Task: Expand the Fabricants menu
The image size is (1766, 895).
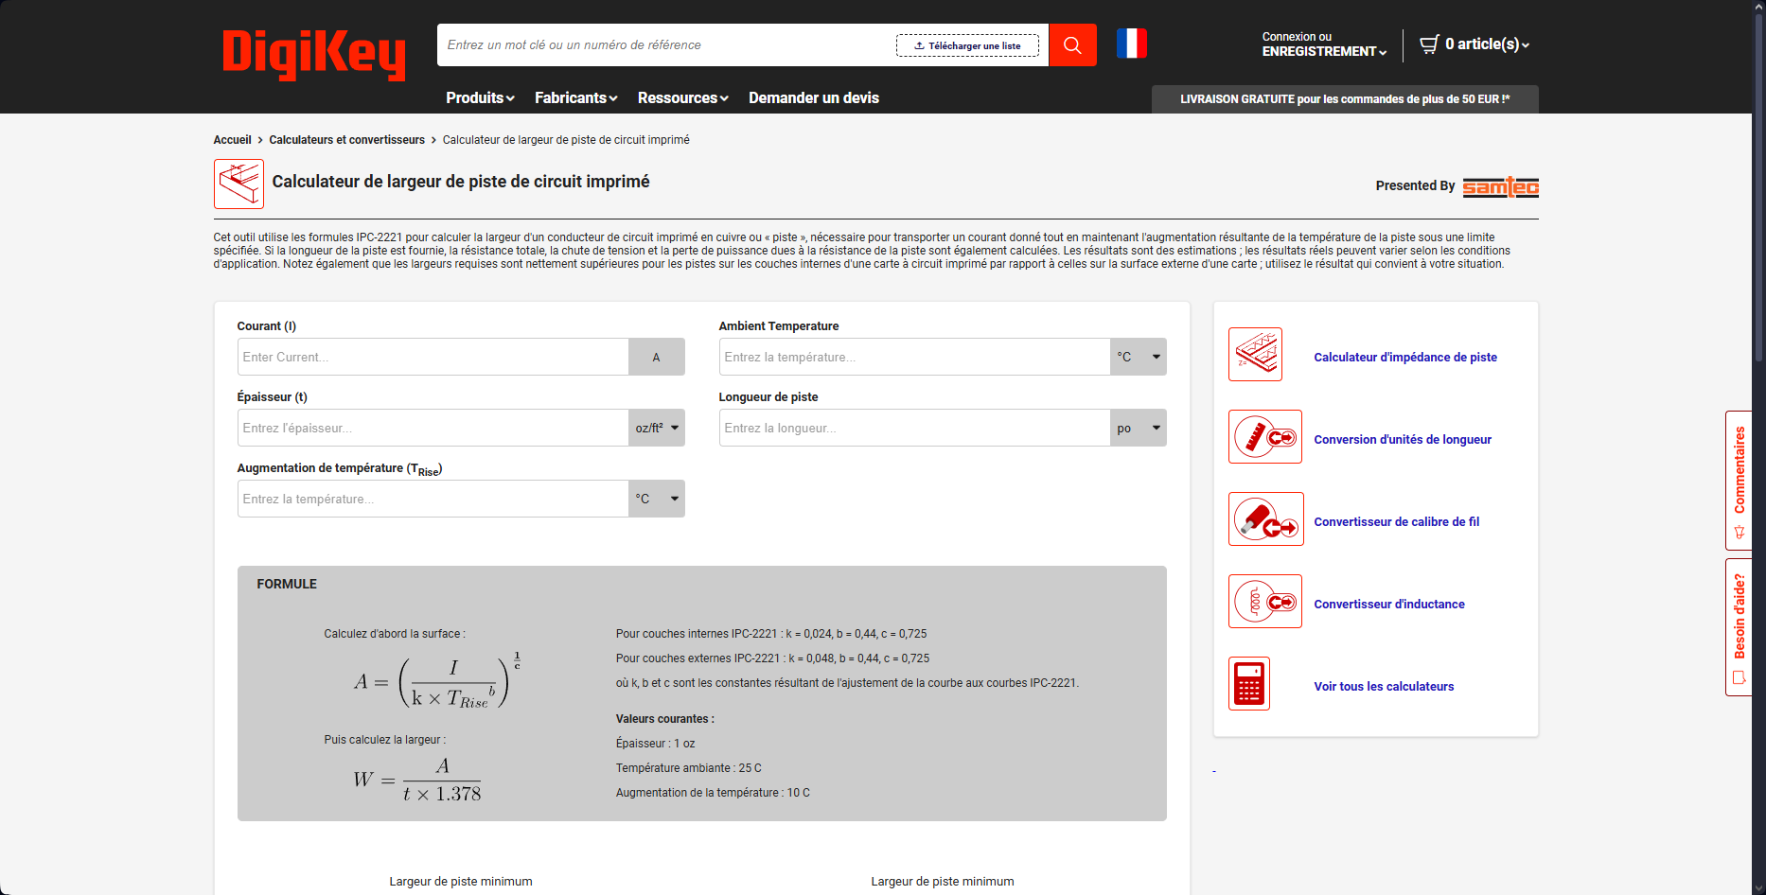Action: click(x=575, y=97)
